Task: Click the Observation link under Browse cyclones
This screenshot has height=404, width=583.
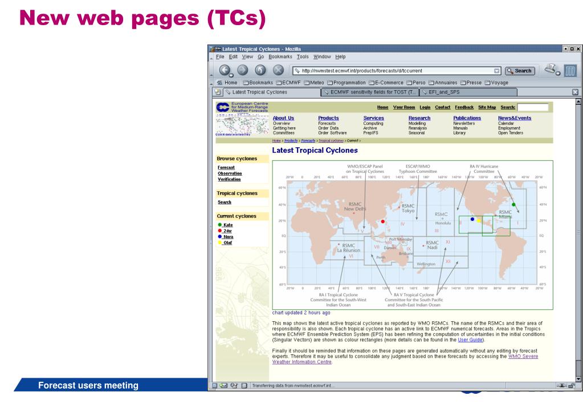Action: click(230, 173)
